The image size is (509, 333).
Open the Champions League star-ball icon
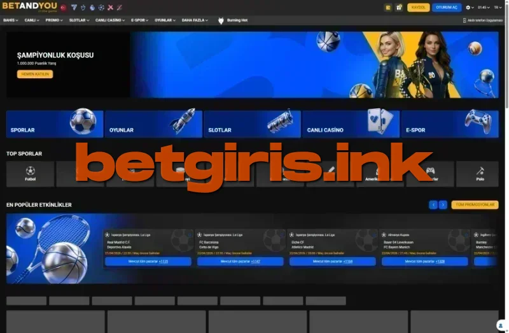[x=101, y=8]
